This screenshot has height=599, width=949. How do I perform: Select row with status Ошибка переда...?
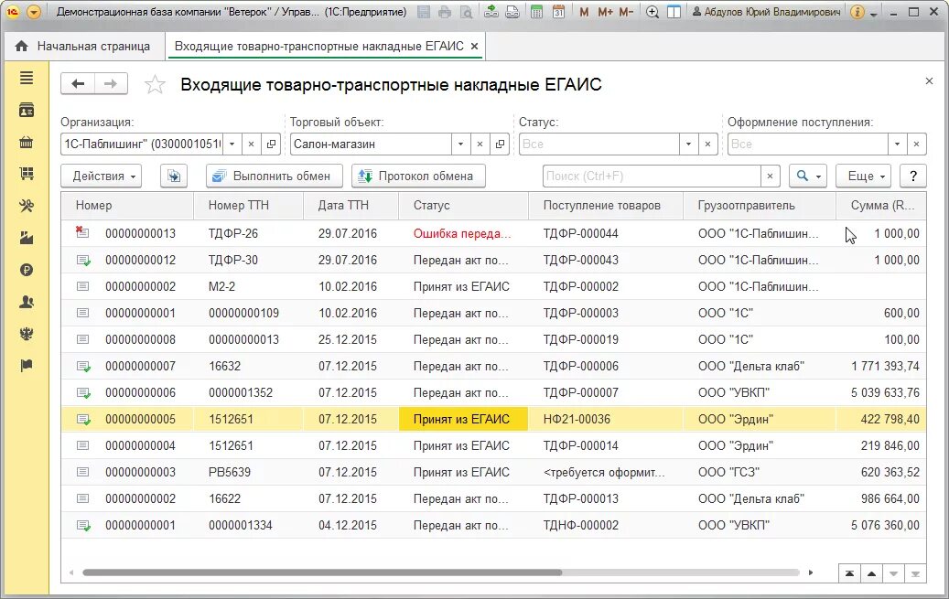[493, 233]
